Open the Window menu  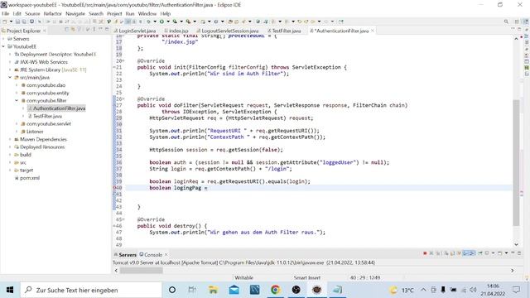coord(147,13)
